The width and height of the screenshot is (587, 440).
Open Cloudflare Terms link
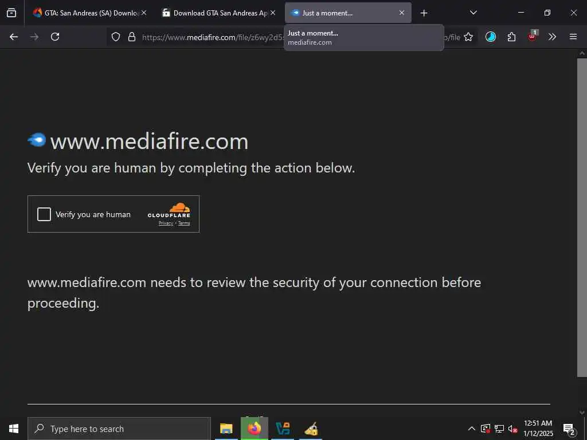click(x=184, y=223)
